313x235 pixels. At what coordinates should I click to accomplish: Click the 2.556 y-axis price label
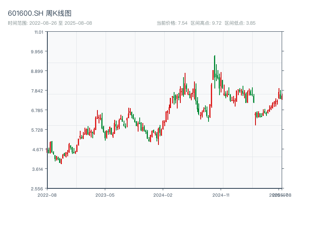(38, 188)
